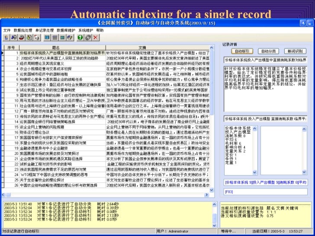Click the indexing result field starting [价格本体系统 9]
This screenshot has height=236, width=315.
pos(266,182)
